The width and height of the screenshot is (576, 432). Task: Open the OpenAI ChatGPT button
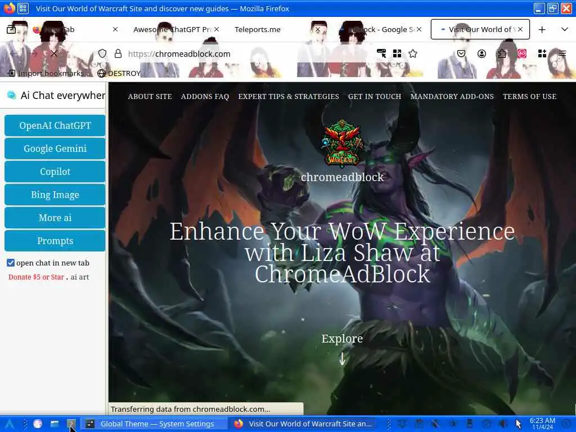pyautogui.click(x=55, y=125)
